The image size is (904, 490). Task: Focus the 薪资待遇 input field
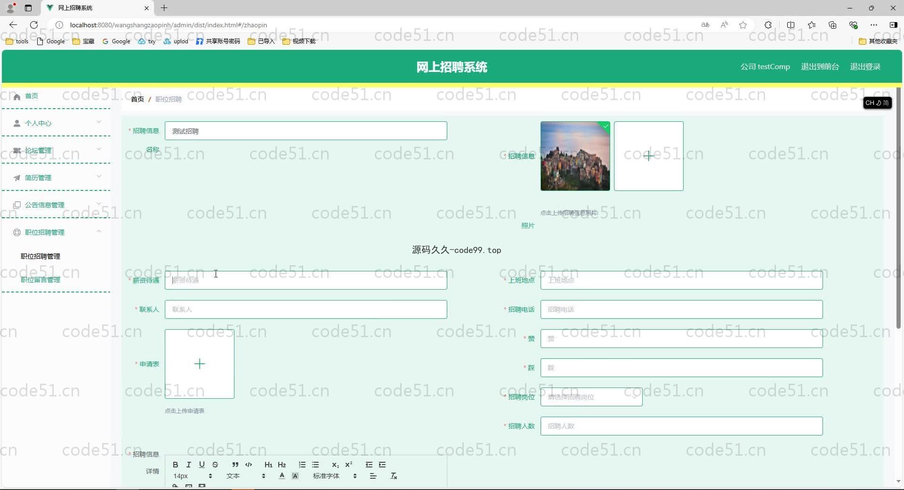306,280
